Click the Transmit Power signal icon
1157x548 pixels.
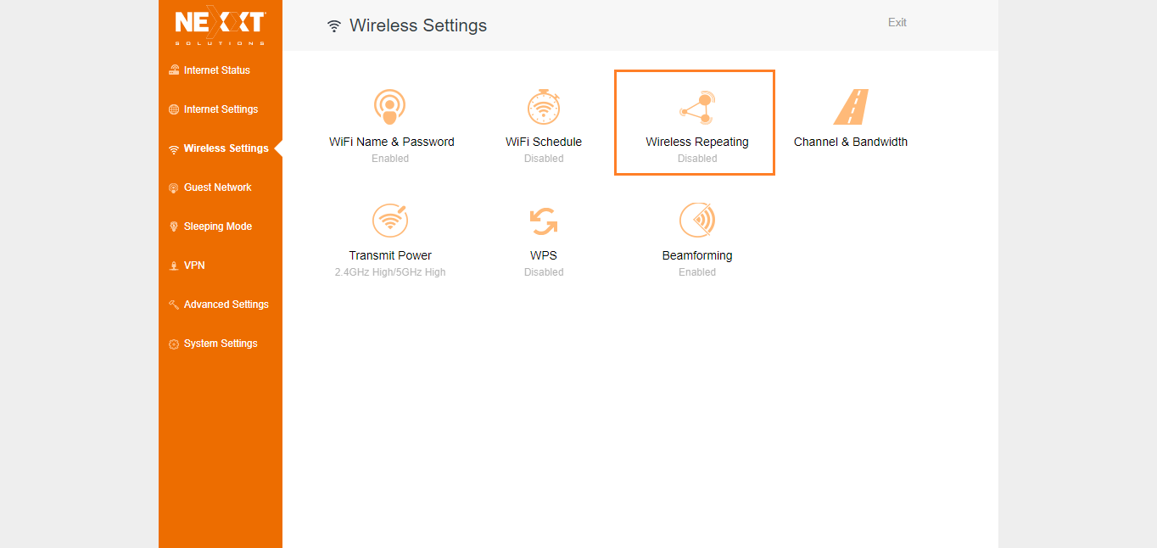pyautogui.click(x=390, y=221)
